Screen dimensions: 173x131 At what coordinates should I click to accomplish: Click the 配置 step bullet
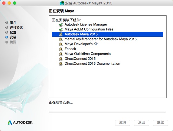click(6, 32)
